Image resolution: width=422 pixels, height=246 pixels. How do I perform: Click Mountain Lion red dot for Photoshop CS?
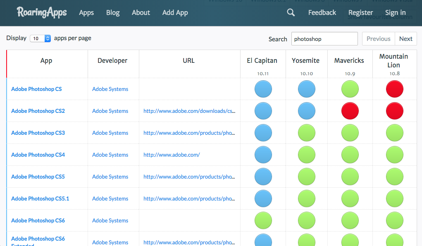click(395, 89)
